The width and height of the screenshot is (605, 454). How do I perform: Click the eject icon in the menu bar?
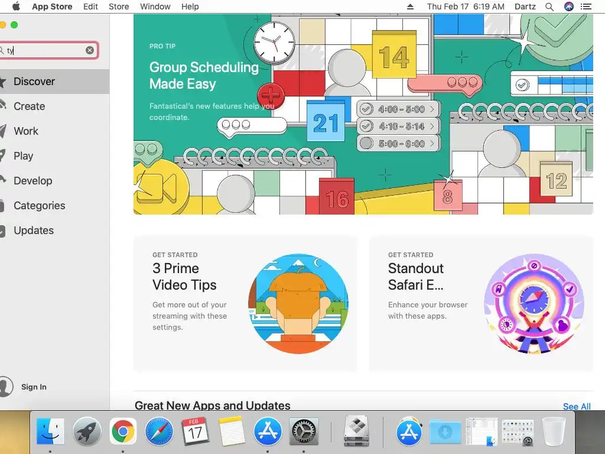(410, 7)
